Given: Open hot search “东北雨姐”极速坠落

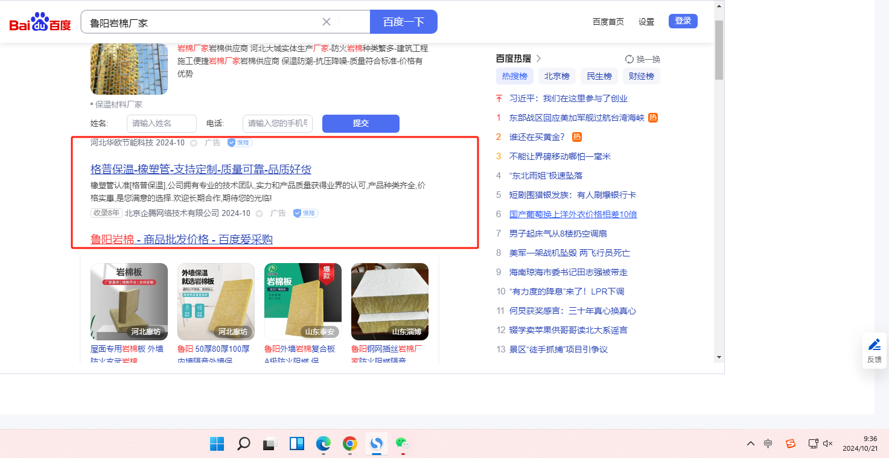Looking at the screenshot, I should [546, 176].
